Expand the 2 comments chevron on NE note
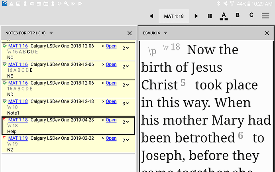The height and width of the screenshot is (172, 275). tap(126, 67)
